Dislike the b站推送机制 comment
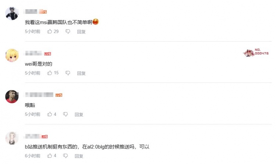Screen dimensions: 276x164 pyautogui.click(x=66, y=156)
